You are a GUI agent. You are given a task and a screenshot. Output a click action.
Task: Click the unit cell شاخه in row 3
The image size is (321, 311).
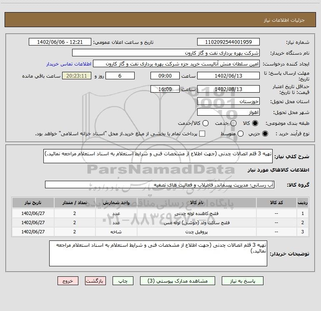pos(116,232)
